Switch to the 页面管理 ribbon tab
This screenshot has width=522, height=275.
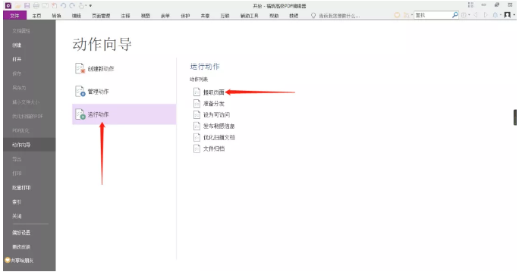(101, 16)
